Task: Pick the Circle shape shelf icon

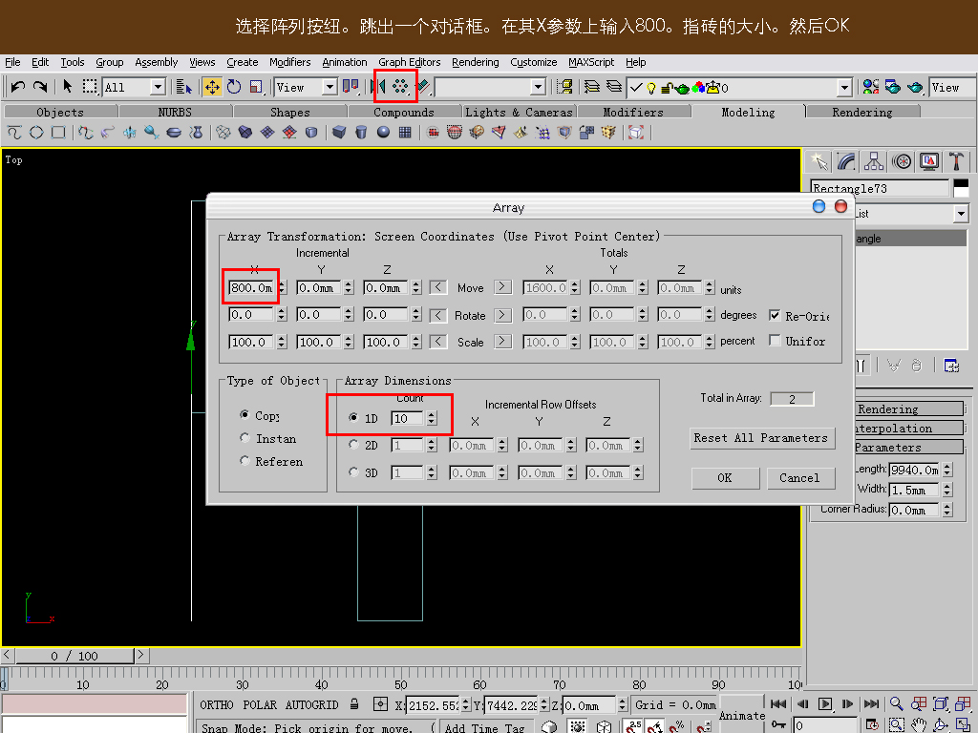Action: click(x=36, y=132)
